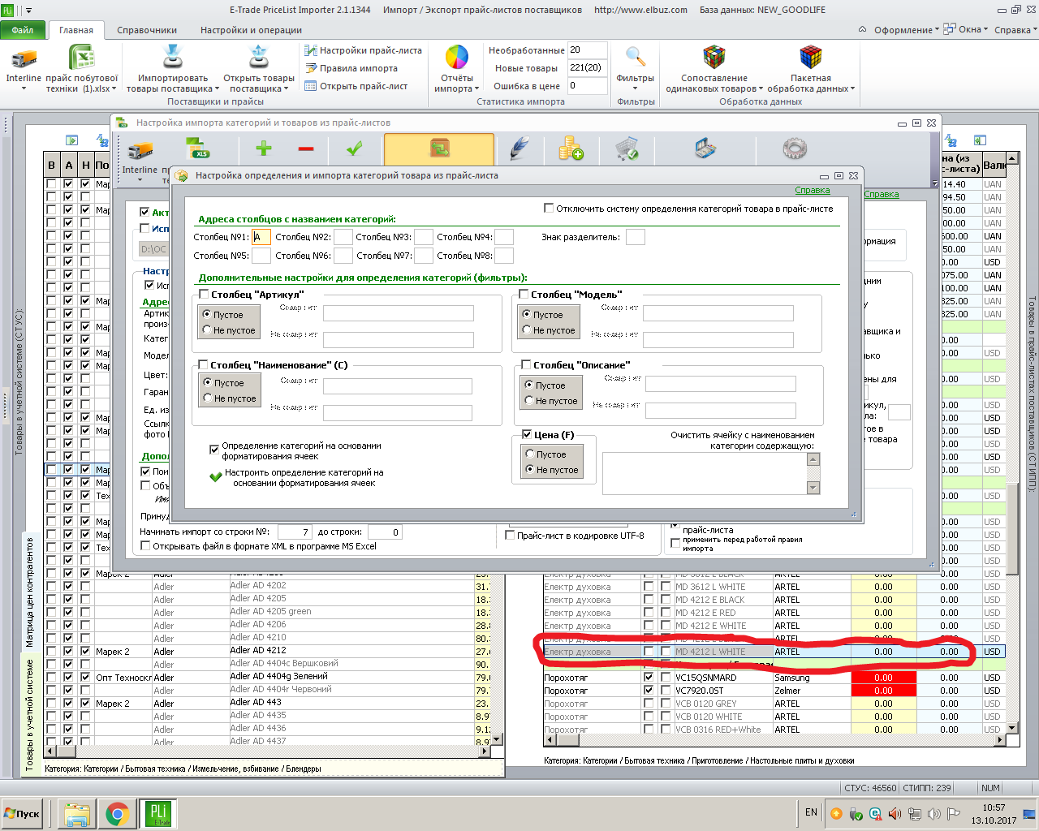
Task: Open the Справка link in the category settings dialog
Action: tap(813, 190)
